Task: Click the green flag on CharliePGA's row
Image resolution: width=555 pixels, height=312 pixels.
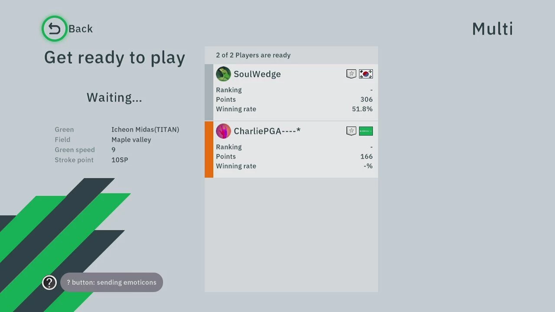Action: pos(366,131)
